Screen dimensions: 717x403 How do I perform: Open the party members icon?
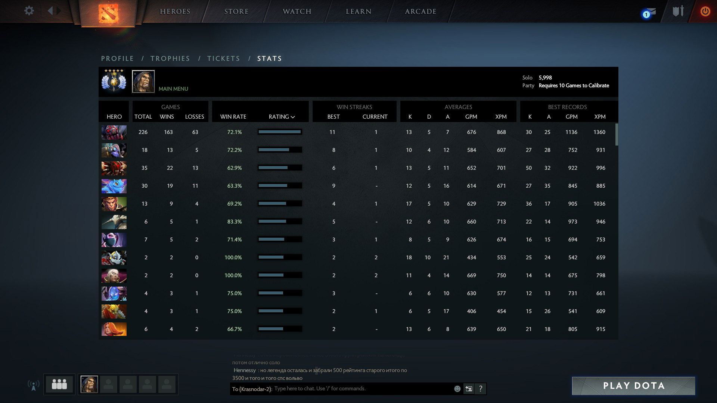[x=59, y=384]
